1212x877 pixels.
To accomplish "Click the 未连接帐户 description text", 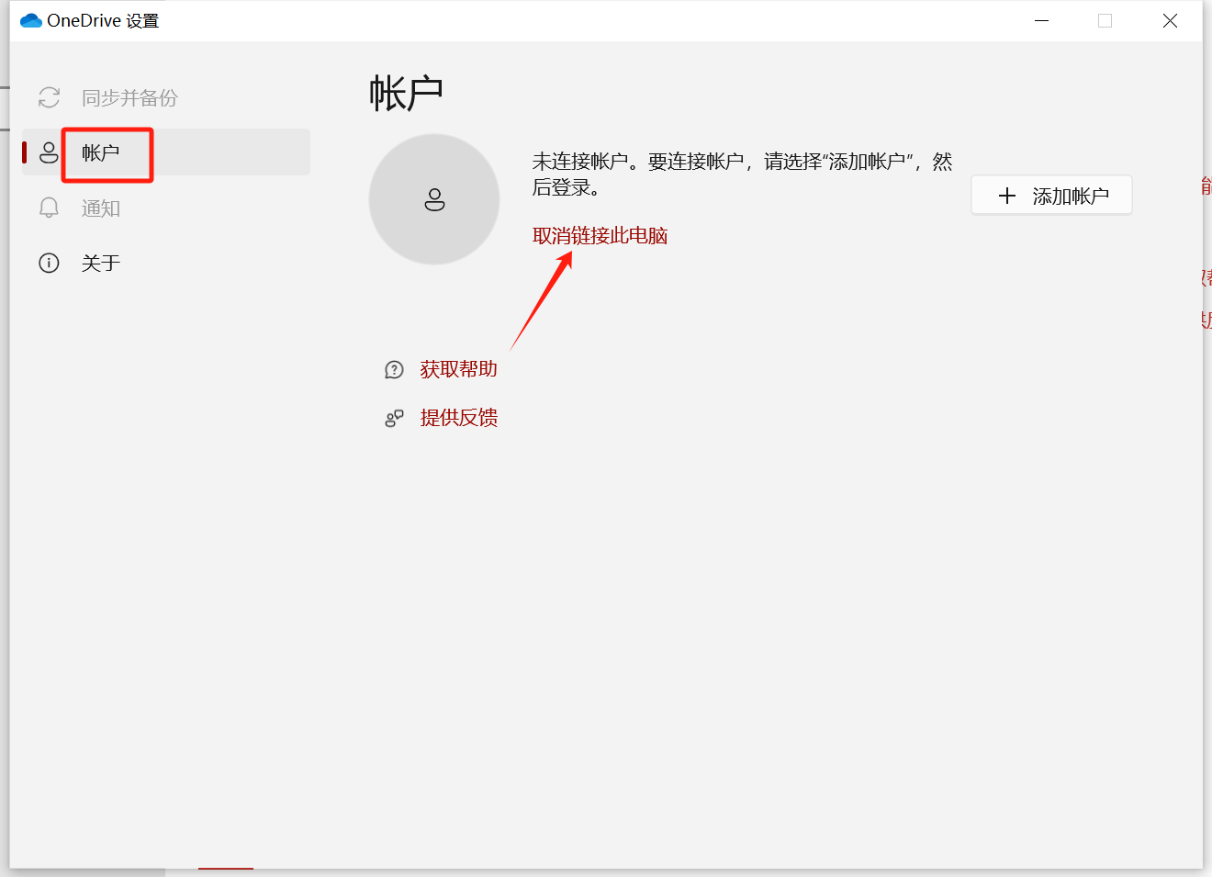I will [x=742, y=174].
